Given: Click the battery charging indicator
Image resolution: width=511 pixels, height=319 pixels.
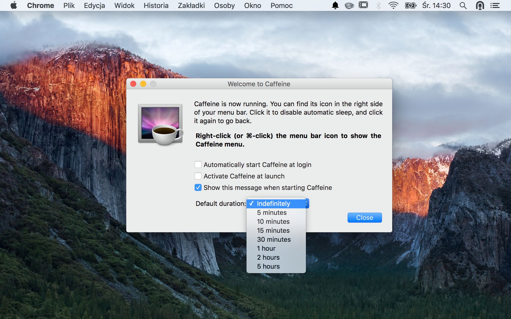Looking at the screenshot, I should (411, 5).
